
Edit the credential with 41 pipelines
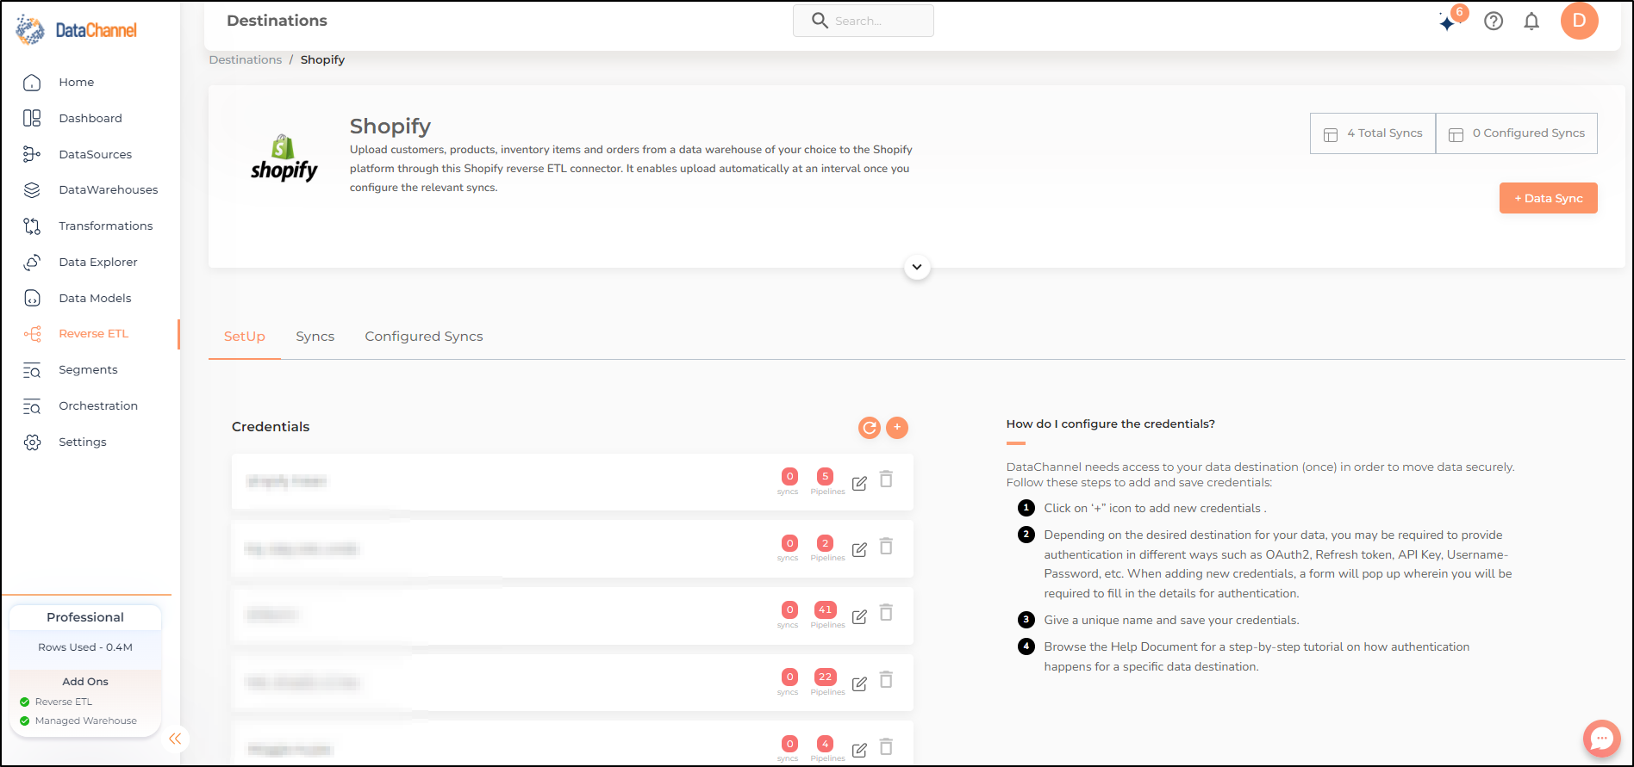[859, 617]
